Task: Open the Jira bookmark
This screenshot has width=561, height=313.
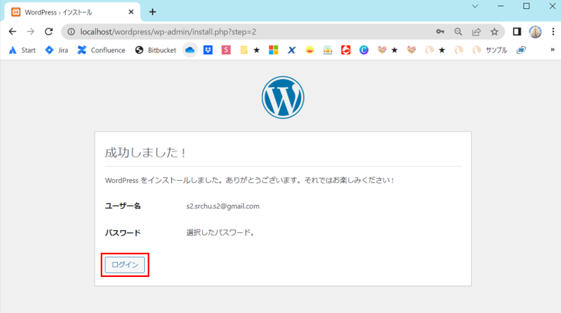Action: (x=57, y=50)
